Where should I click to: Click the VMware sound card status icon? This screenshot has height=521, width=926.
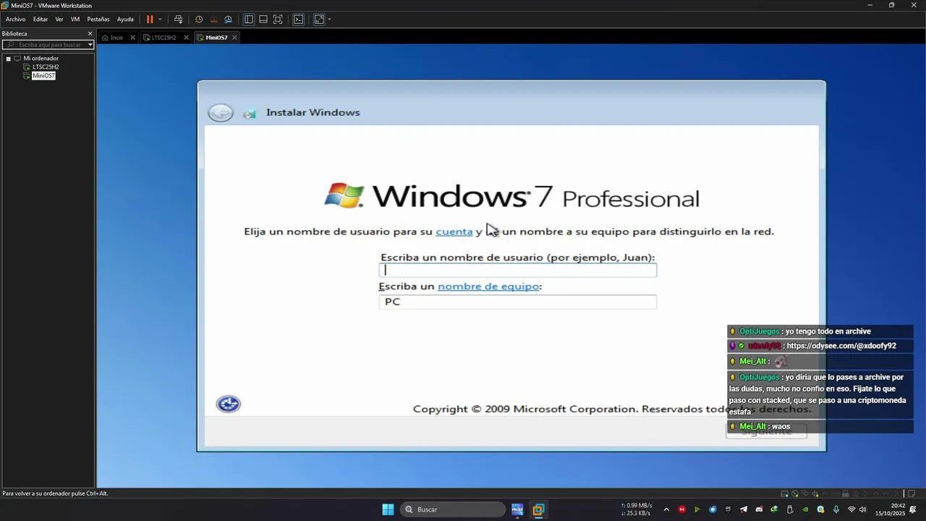click(815, 494)
